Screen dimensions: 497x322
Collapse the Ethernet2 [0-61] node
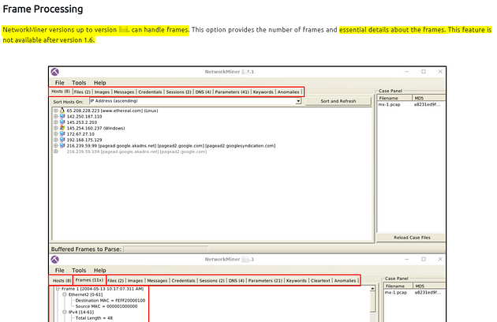(x=65, y=294)
